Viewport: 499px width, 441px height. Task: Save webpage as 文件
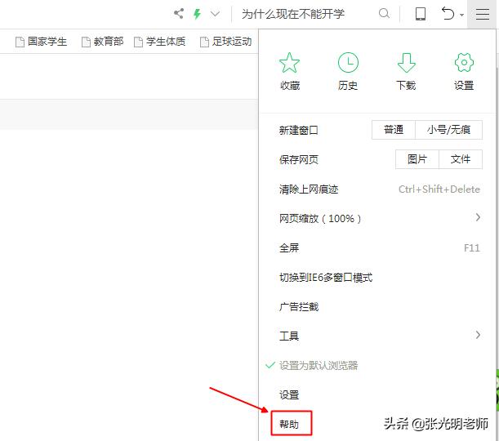pyautogui.click(x=461, y=159)
